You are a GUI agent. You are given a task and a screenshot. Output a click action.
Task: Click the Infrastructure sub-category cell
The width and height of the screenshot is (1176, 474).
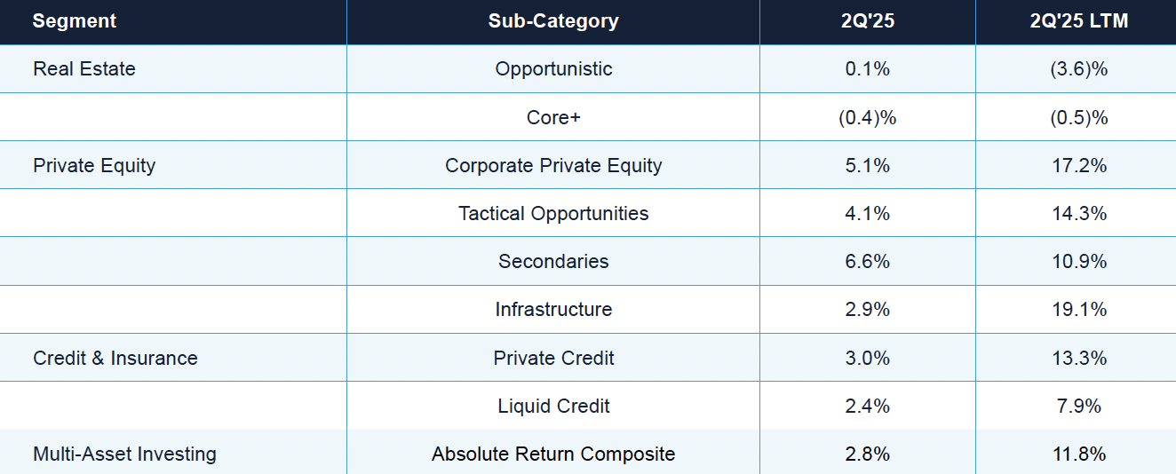(x=553, y=309)
